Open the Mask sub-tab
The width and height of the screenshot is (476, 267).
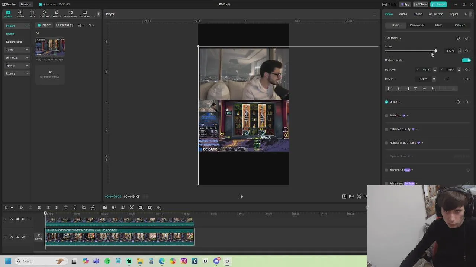tap(438, 25)
